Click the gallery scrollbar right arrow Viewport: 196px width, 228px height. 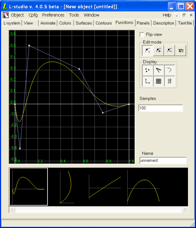point(185,210)
